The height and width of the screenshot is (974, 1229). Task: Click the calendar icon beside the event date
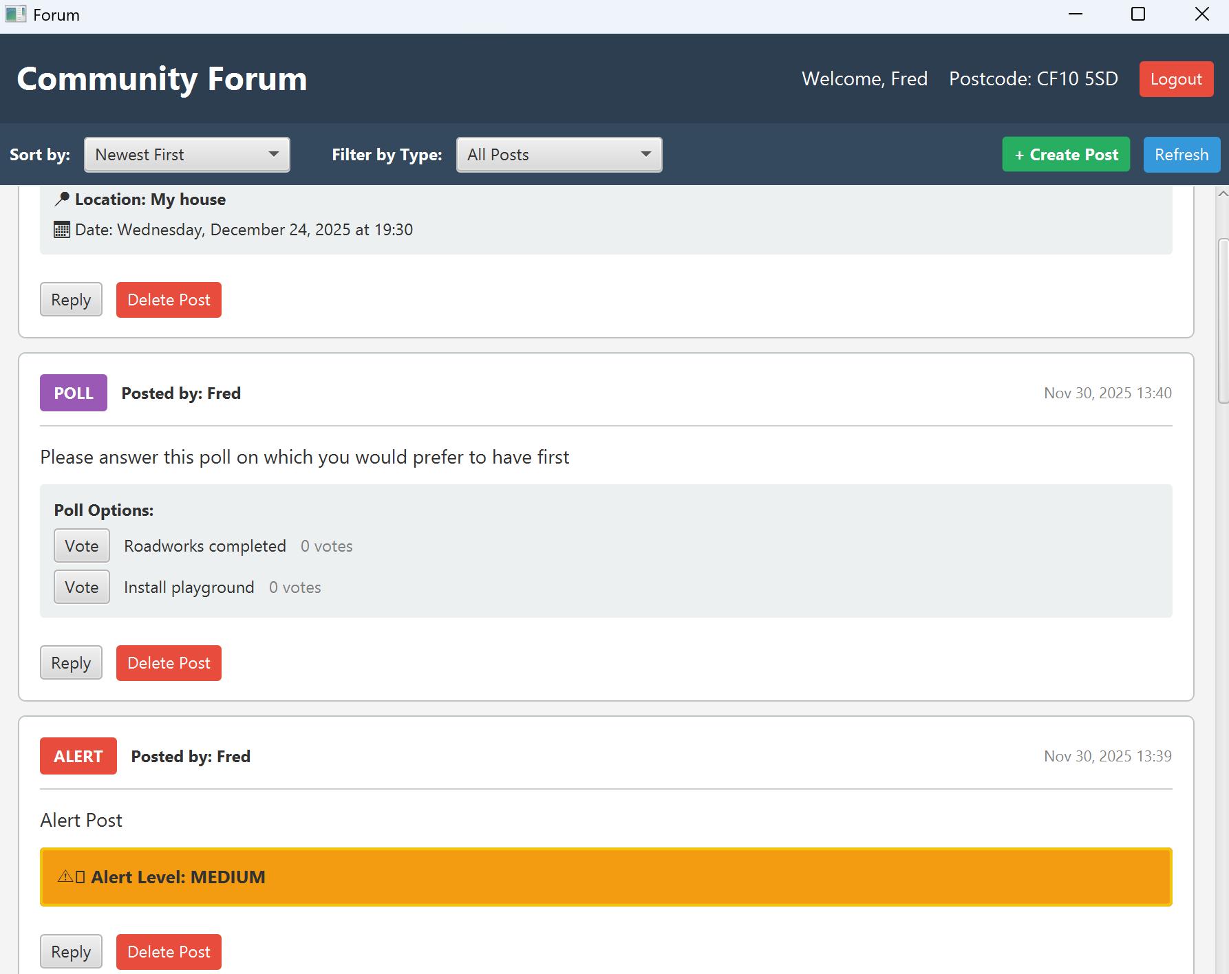(62, 230)
